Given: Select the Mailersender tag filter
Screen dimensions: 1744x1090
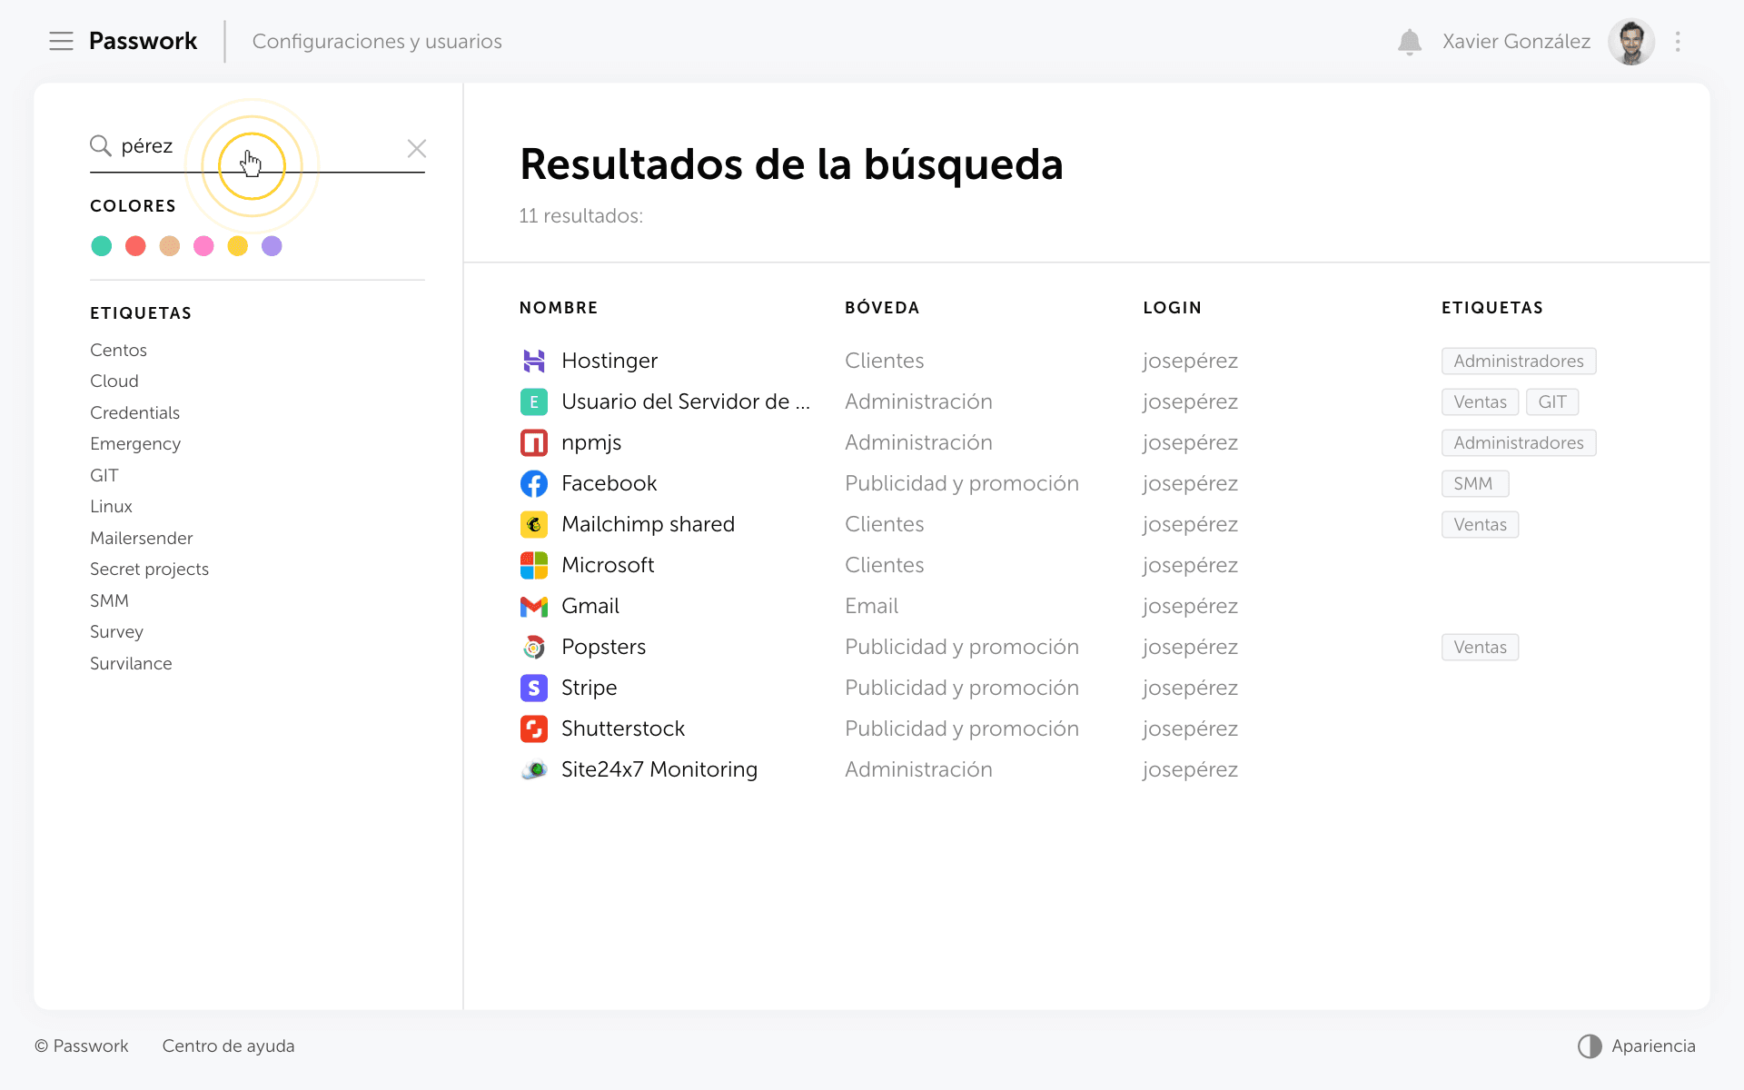Looking at the screenshot, I should (142, 538).
